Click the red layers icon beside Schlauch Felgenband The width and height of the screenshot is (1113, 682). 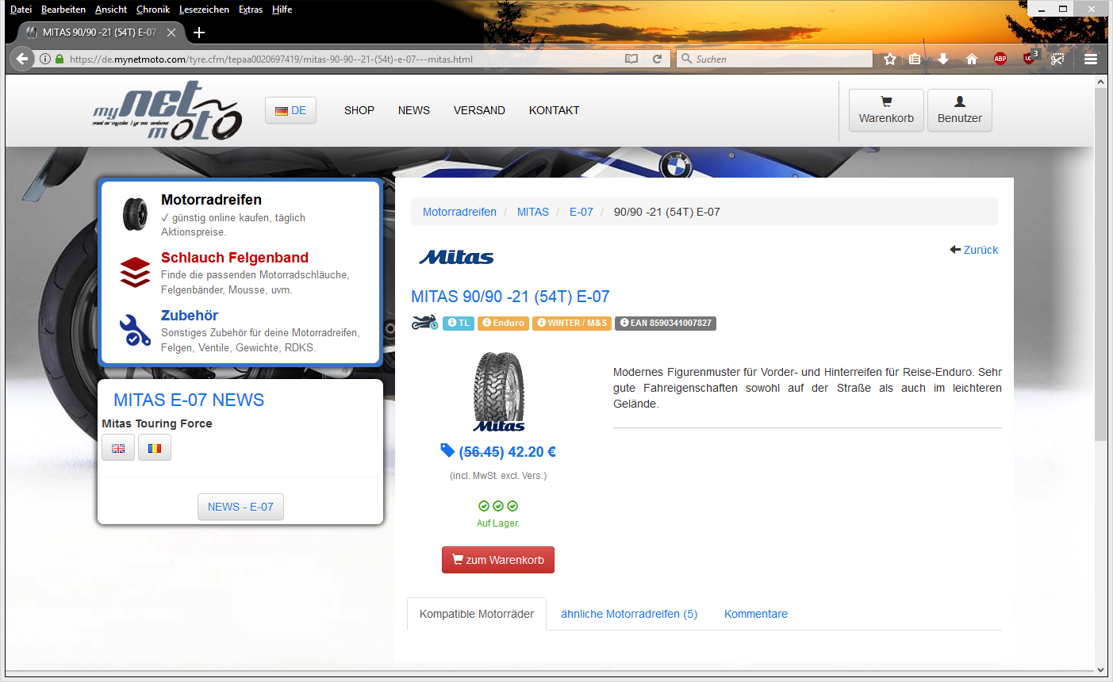tap(135, 272)
